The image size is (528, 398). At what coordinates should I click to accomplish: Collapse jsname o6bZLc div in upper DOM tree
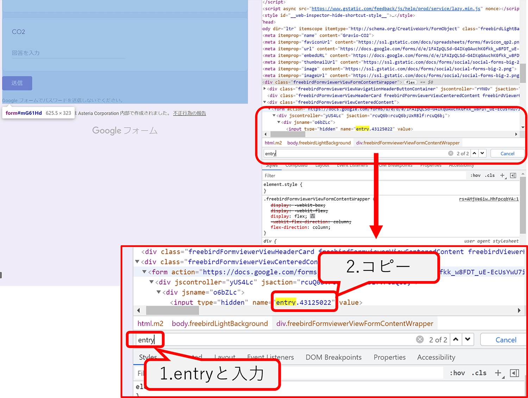(x=279, y=122)
